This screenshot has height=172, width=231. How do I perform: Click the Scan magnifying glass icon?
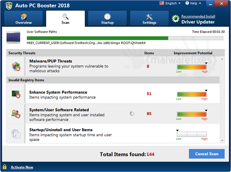tap(65, 17)
